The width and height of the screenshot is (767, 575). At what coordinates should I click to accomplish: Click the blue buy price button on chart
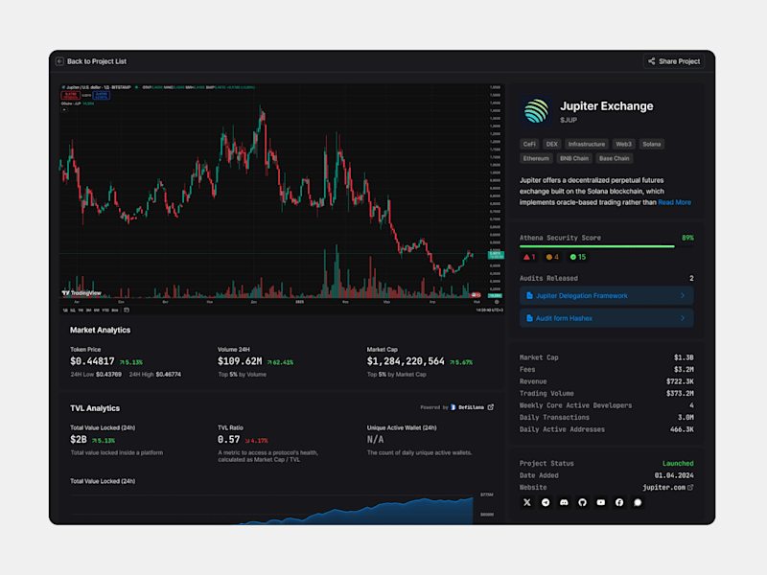tap(102, 95)
